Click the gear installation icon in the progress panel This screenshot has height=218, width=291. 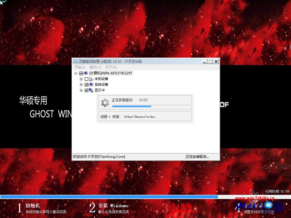tap(105, 102)
